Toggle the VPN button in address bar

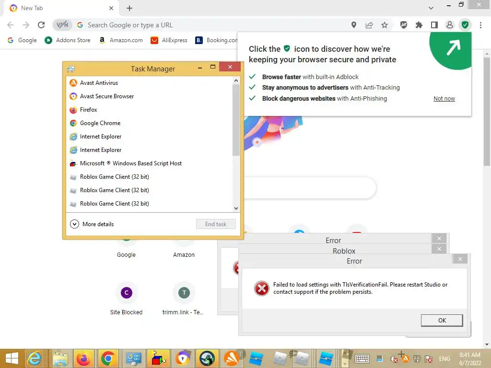tap(62, 25)
